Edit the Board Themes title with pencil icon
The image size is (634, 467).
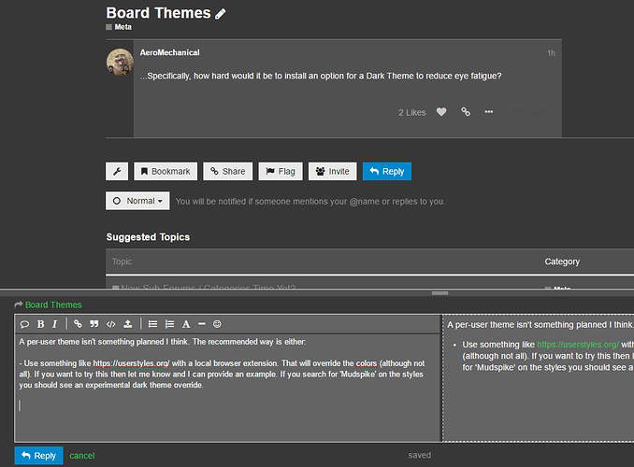coord(221,14)
